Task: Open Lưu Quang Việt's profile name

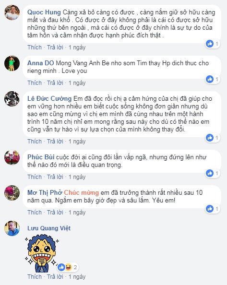Action: click(x=49, y=228)
